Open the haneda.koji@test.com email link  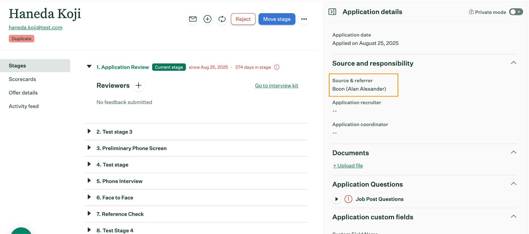coord(36,27)
